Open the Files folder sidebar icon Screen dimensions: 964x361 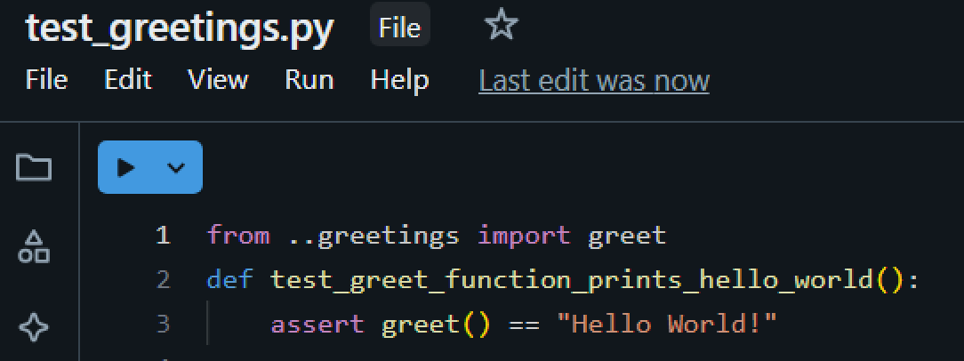coord(34,167)
